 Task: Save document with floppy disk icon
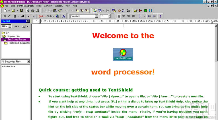(21, 11)
